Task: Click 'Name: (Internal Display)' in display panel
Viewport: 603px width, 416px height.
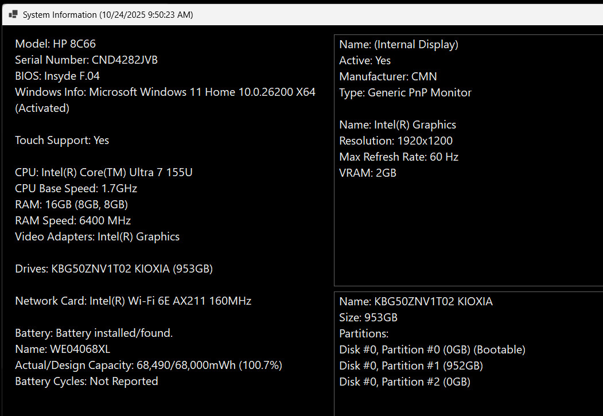Action: coord(399,45)
